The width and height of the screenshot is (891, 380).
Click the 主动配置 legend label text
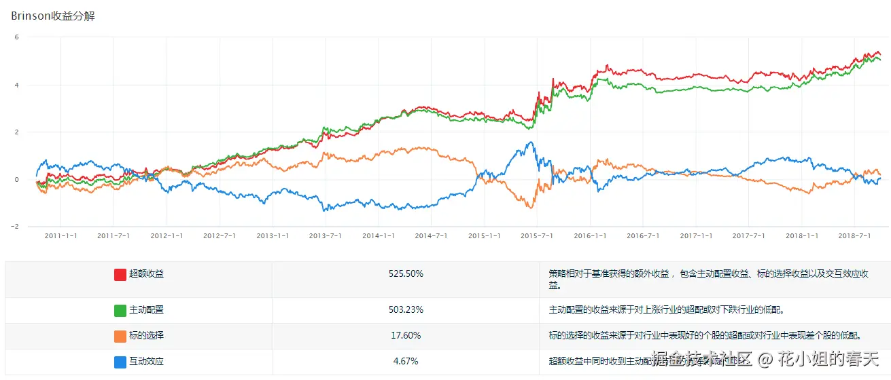[146, 310]
